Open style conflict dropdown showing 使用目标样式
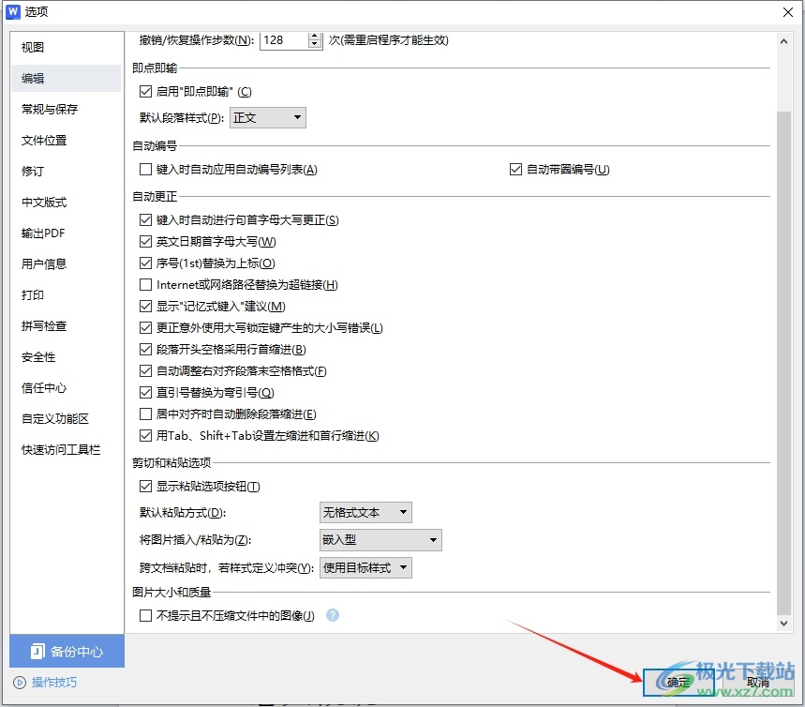 (365, 568)
